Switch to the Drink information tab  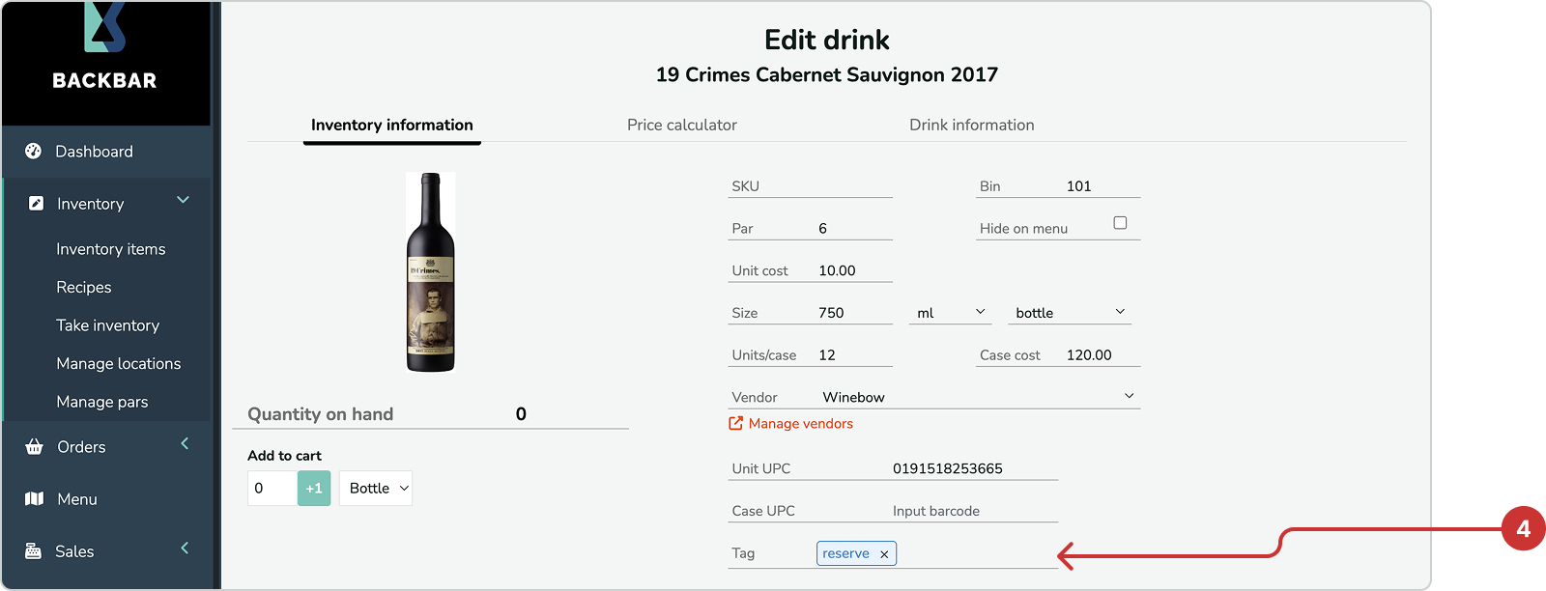point(972,126)
